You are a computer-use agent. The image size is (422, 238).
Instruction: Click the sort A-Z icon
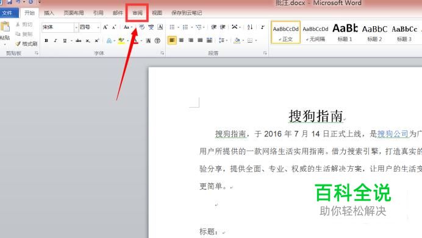[250, 27]
